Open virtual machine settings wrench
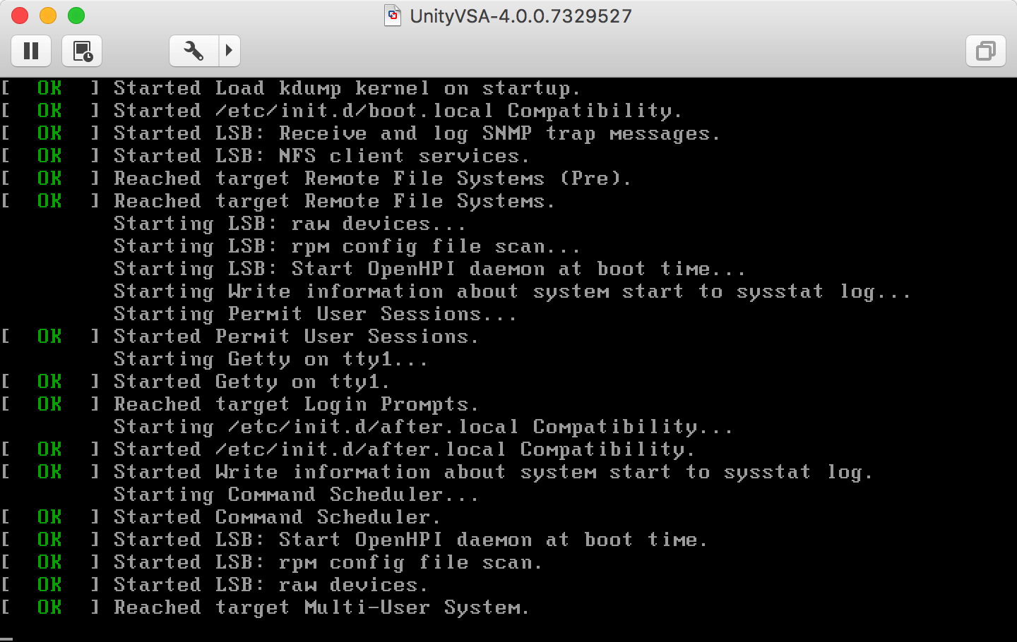The width and height of the screenshot is (1017, 642). [x=194, y=51]
